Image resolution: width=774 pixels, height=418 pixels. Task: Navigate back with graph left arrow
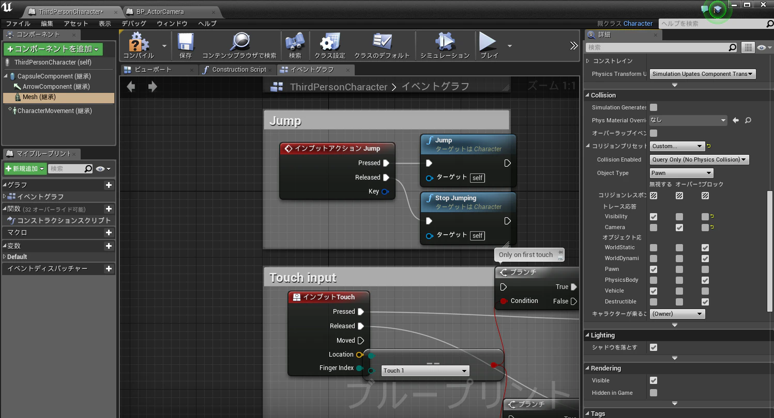click(x=131, y=87)
